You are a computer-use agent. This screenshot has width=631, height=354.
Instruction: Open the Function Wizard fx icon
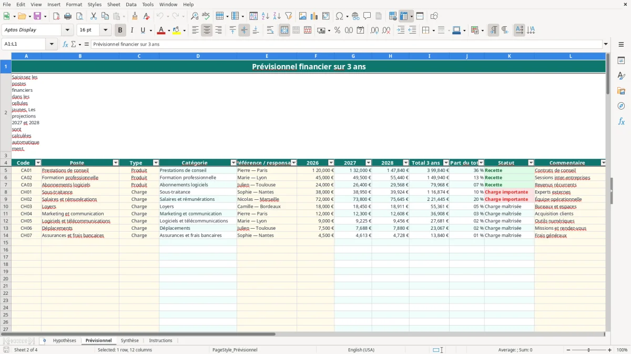click(65, 45)
